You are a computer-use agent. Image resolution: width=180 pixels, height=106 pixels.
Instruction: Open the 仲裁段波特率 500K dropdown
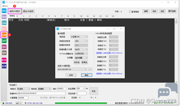[81, 41]
